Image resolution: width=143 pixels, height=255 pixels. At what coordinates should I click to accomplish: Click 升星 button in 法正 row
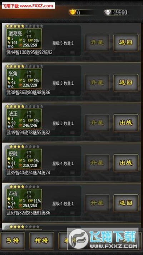click(x=97, y=123)
